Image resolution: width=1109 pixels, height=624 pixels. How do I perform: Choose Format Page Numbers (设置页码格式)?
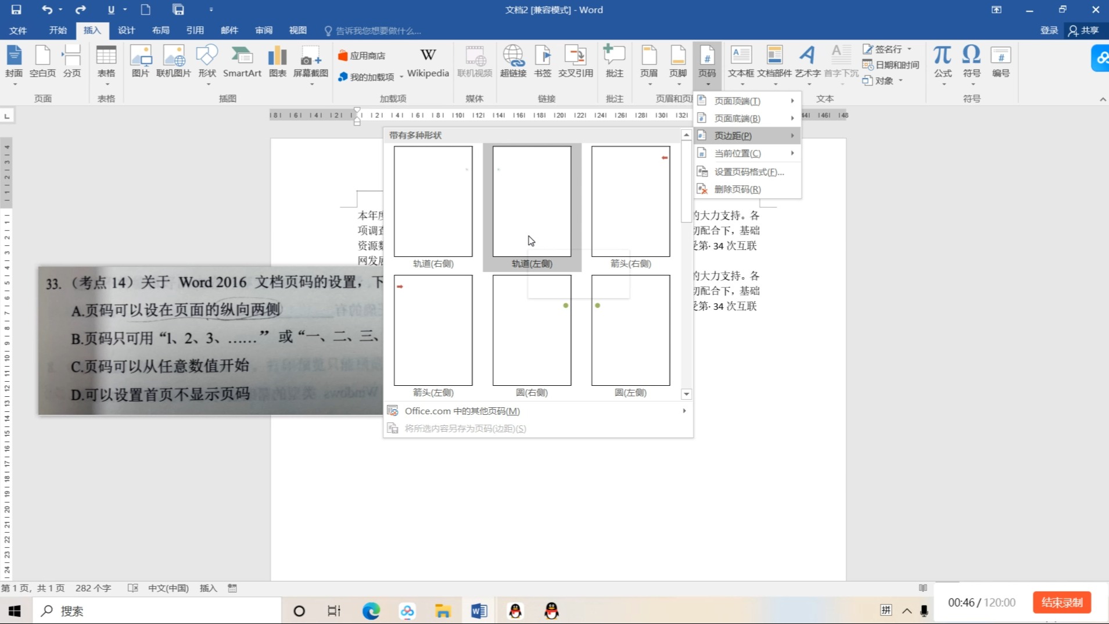pyautogui.click(x=747, y=171)
